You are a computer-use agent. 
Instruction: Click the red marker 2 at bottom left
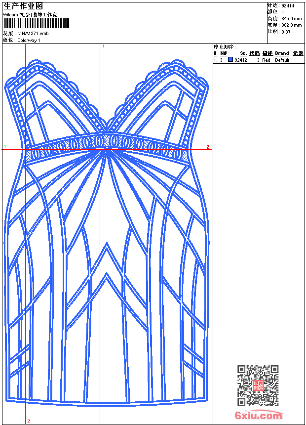[x=29, y=421]
